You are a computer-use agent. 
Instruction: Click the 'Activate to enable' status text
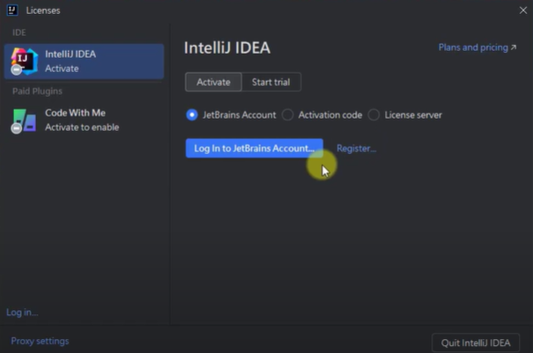pos(82,128)
